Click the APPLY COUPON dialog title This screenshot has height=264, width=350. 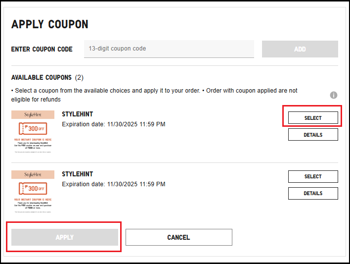(50, 24)
